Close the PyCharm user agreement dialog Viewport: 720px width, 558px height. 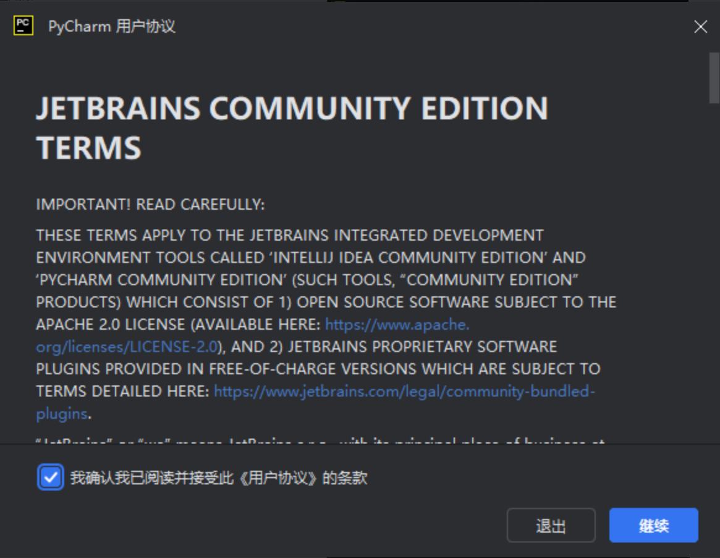tap(700, 27)
